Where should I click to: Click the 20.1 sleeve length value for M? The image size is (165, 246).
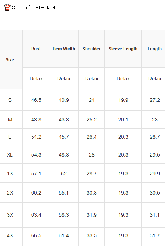123,120
